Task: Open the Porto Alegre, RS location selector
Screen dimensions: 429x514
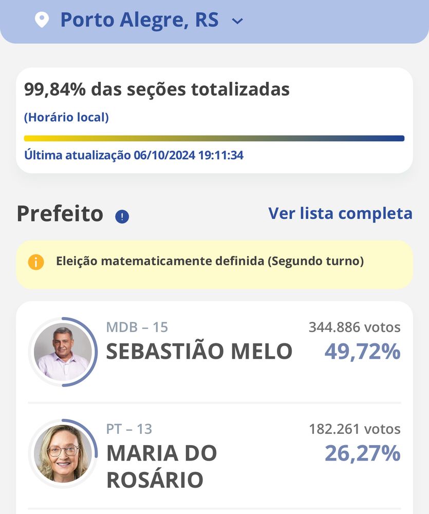Action: point(139,20)
